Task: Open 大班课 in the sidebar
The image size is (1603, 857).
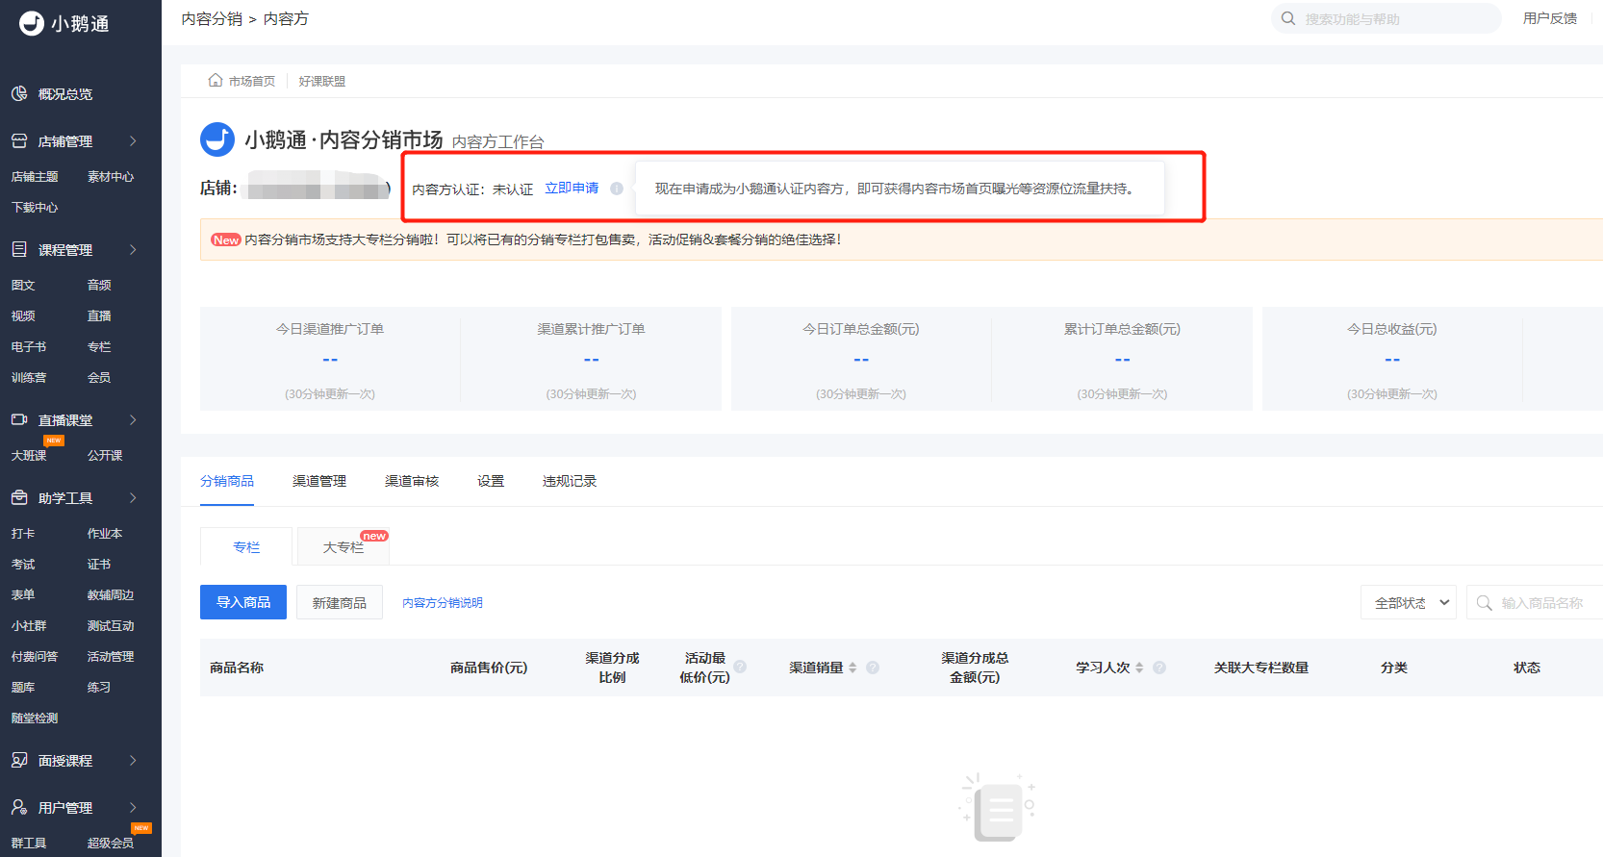Action: pos(29,456)
